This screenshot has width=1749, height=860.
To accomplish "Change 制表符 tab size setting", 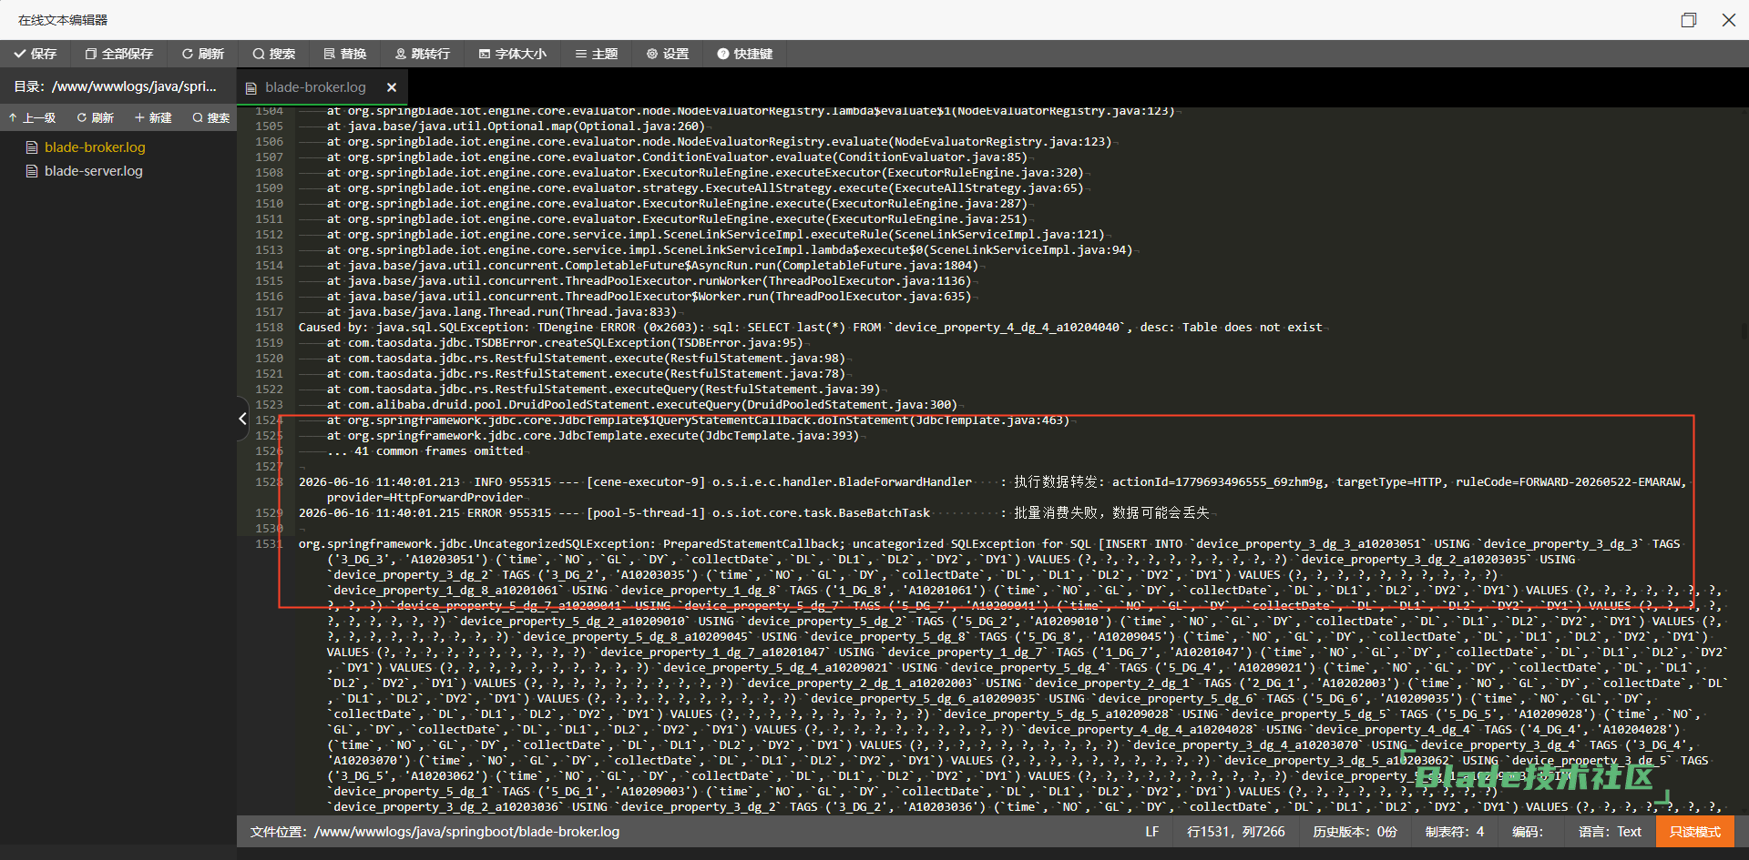I will click(1455, 832).
